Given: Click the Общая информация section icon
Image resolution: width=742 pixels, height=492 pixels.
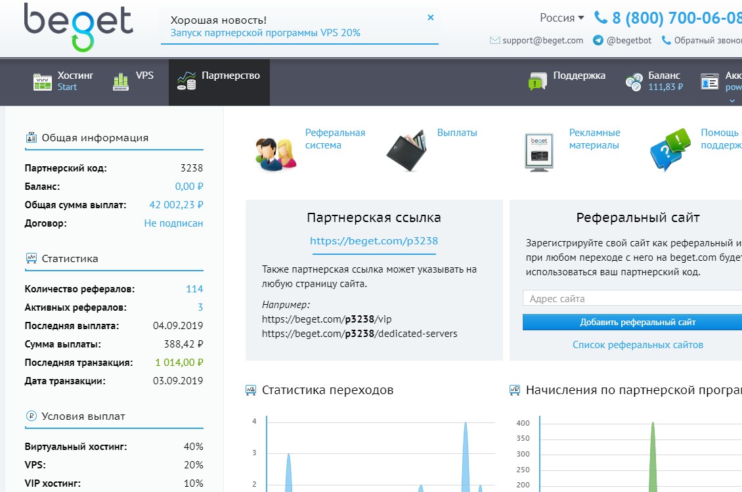Looking at the screenshot, I should 32,138.
